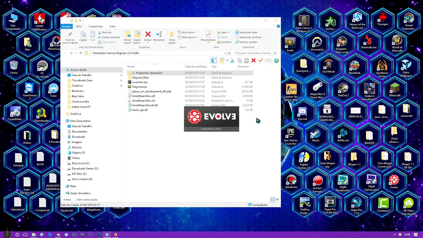Open Acesso rápido in navigation pane
The width and height of the screenshot is (423, 238).
tap(78, 70)
